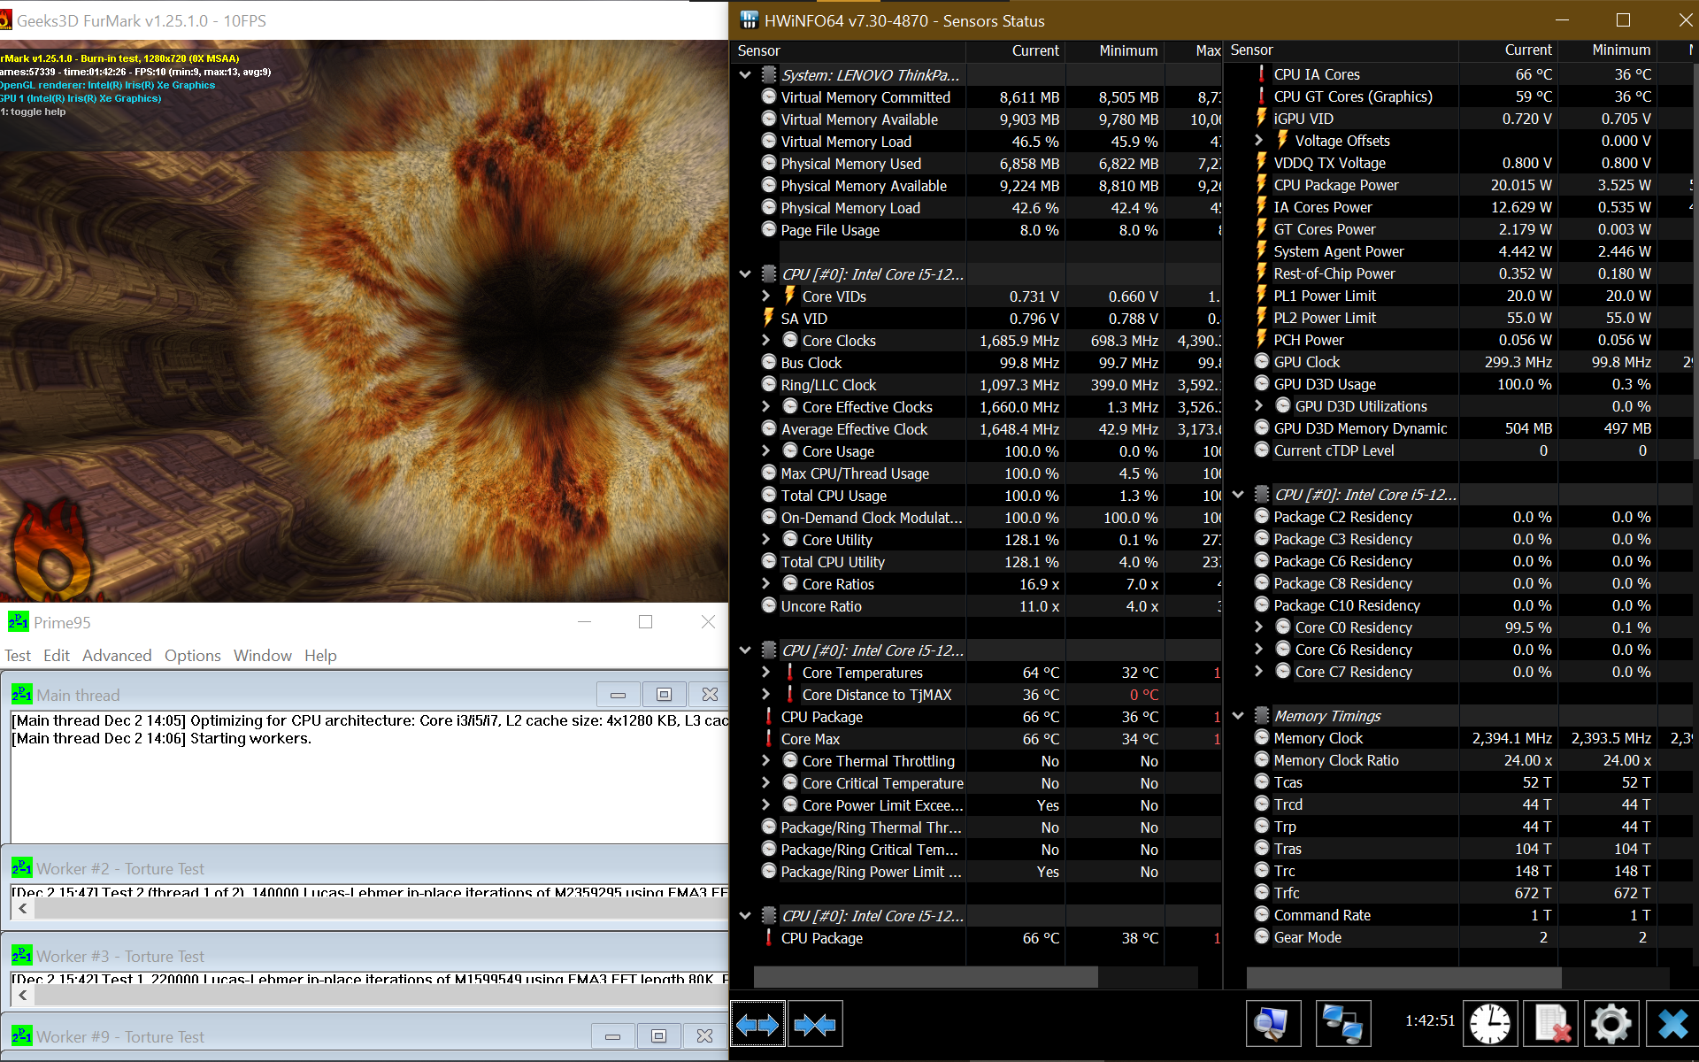This screenshot has height=1062, width=1699.
Task: Expand the Voltage Offsets row
Action: pyautogui.click(x=1259, y=141)
